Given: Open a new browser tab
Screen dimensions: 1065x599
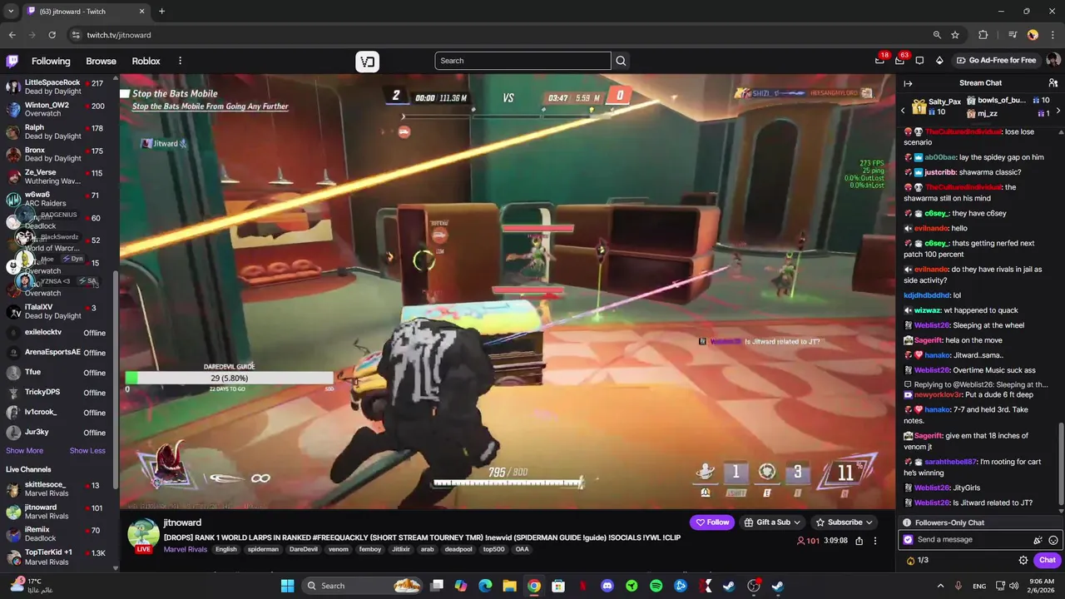Looking at the screenshot, I should pyautogui.click(x=161, y=12).
